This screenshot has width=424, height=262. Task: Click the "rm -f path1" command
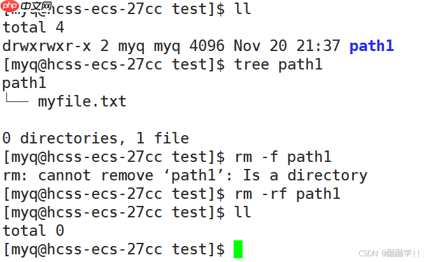(278, 157)
